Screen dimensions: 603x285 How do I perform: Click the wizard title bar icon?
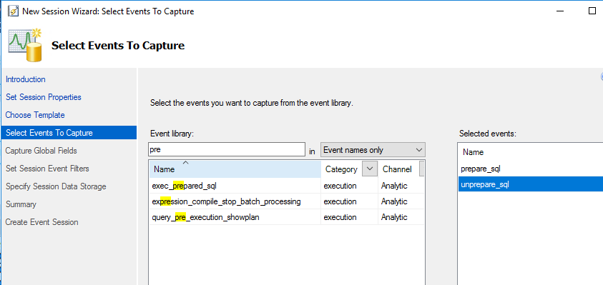[13, 11]
